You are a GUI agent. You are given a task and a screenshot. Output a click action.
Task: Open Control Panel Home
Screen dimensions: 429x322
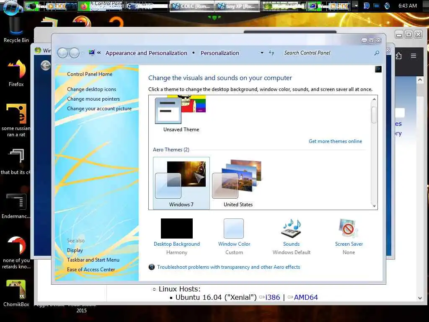pos(90,74)
